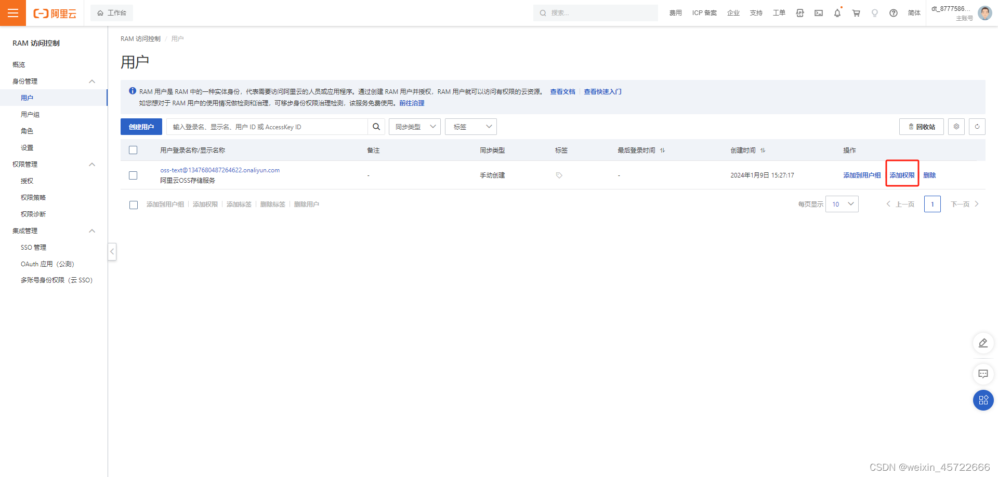Image resolution: width=998 pixels, height=477 pixels.
Task: Open the hamburger main menu
Action: [13, 13]
